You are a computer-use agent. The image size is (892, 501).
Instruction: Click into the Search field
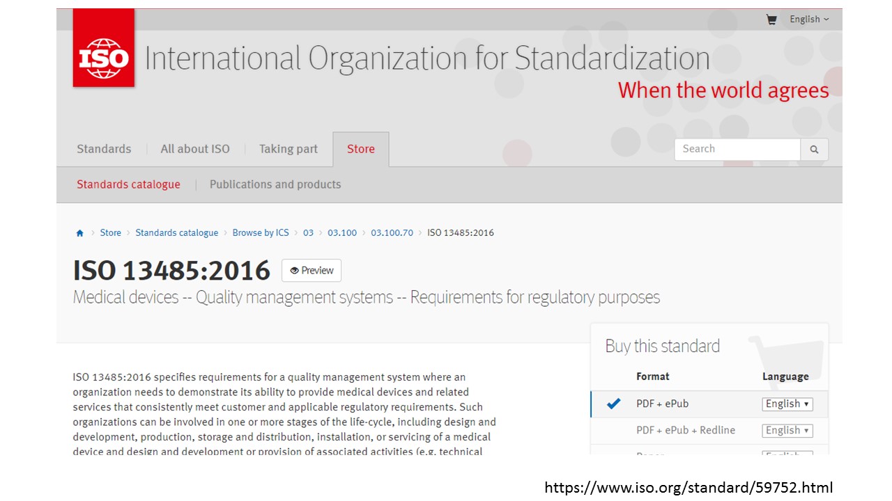[x=737, y=150]
